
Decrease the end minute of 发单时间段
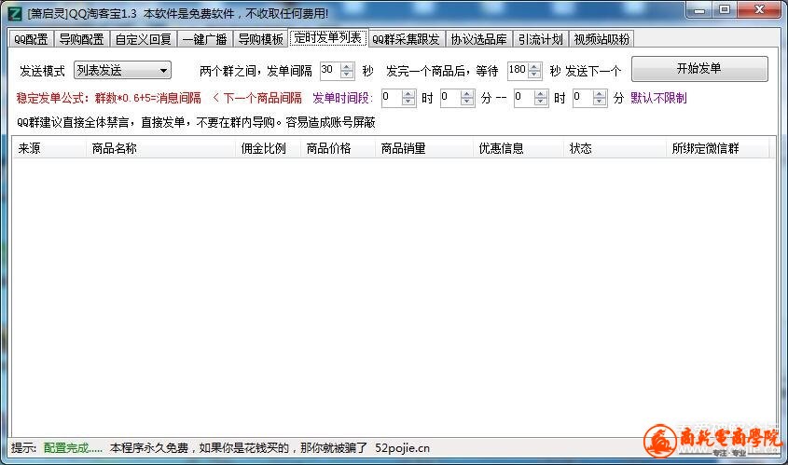[600, 102]
